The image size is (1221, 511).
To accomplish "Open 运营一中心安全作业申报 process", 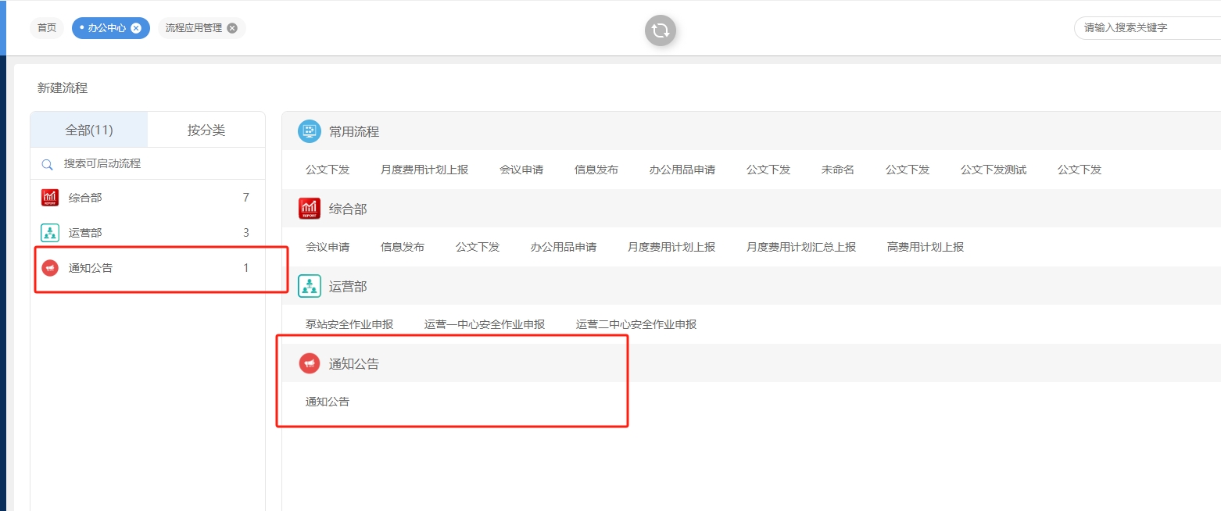I will pos(485,324).
